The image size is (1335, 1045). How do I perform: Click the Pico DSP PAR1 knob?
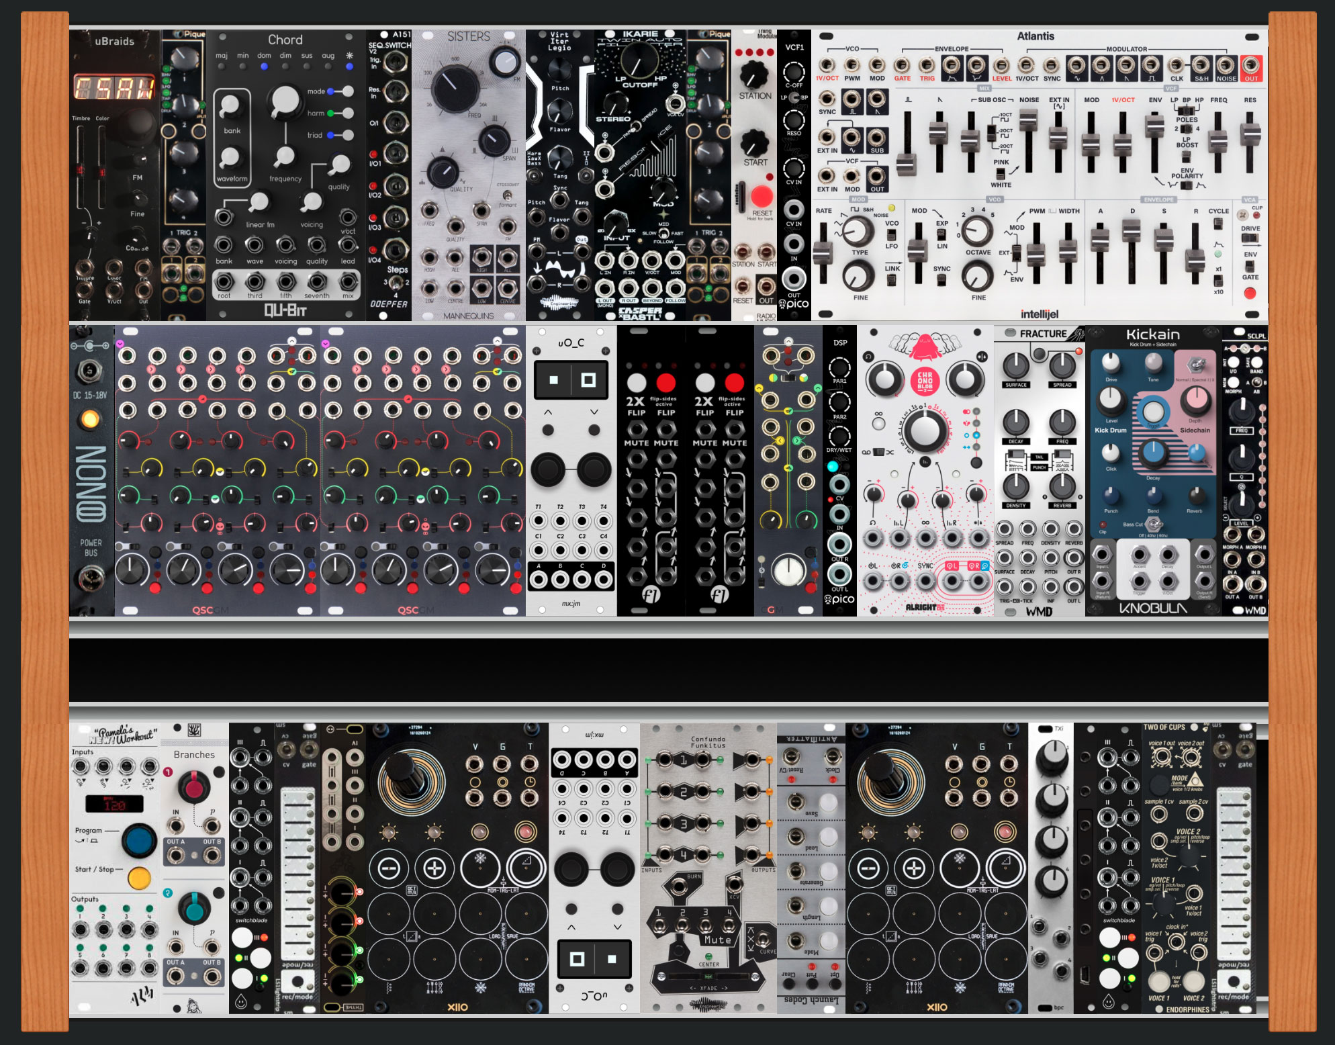point(839,367)
